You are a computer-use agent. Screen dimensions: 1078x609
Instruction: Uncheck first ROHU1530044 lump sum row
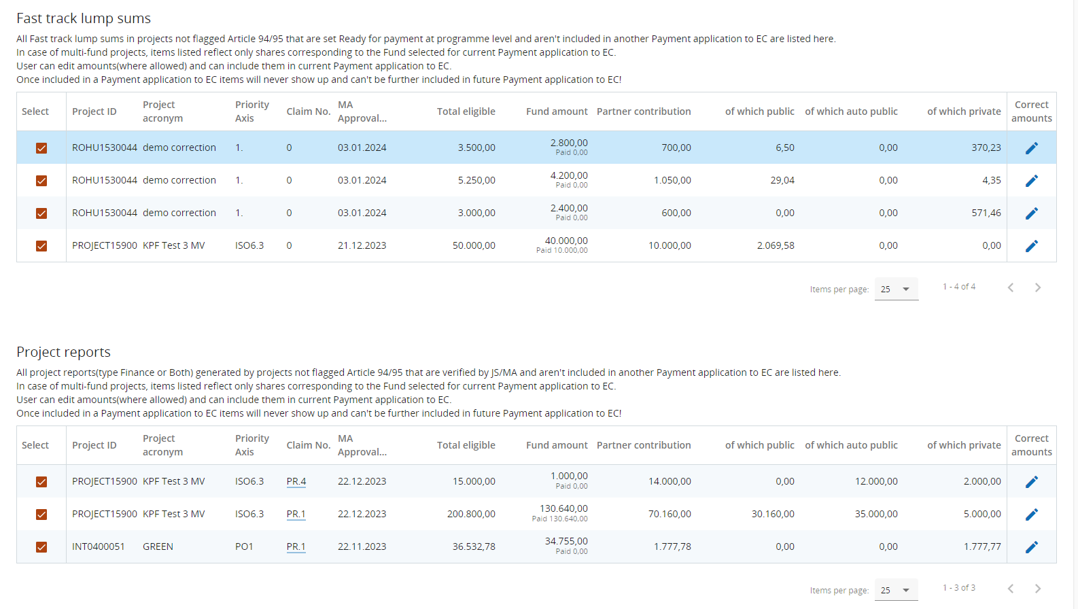tap(41, 148)
